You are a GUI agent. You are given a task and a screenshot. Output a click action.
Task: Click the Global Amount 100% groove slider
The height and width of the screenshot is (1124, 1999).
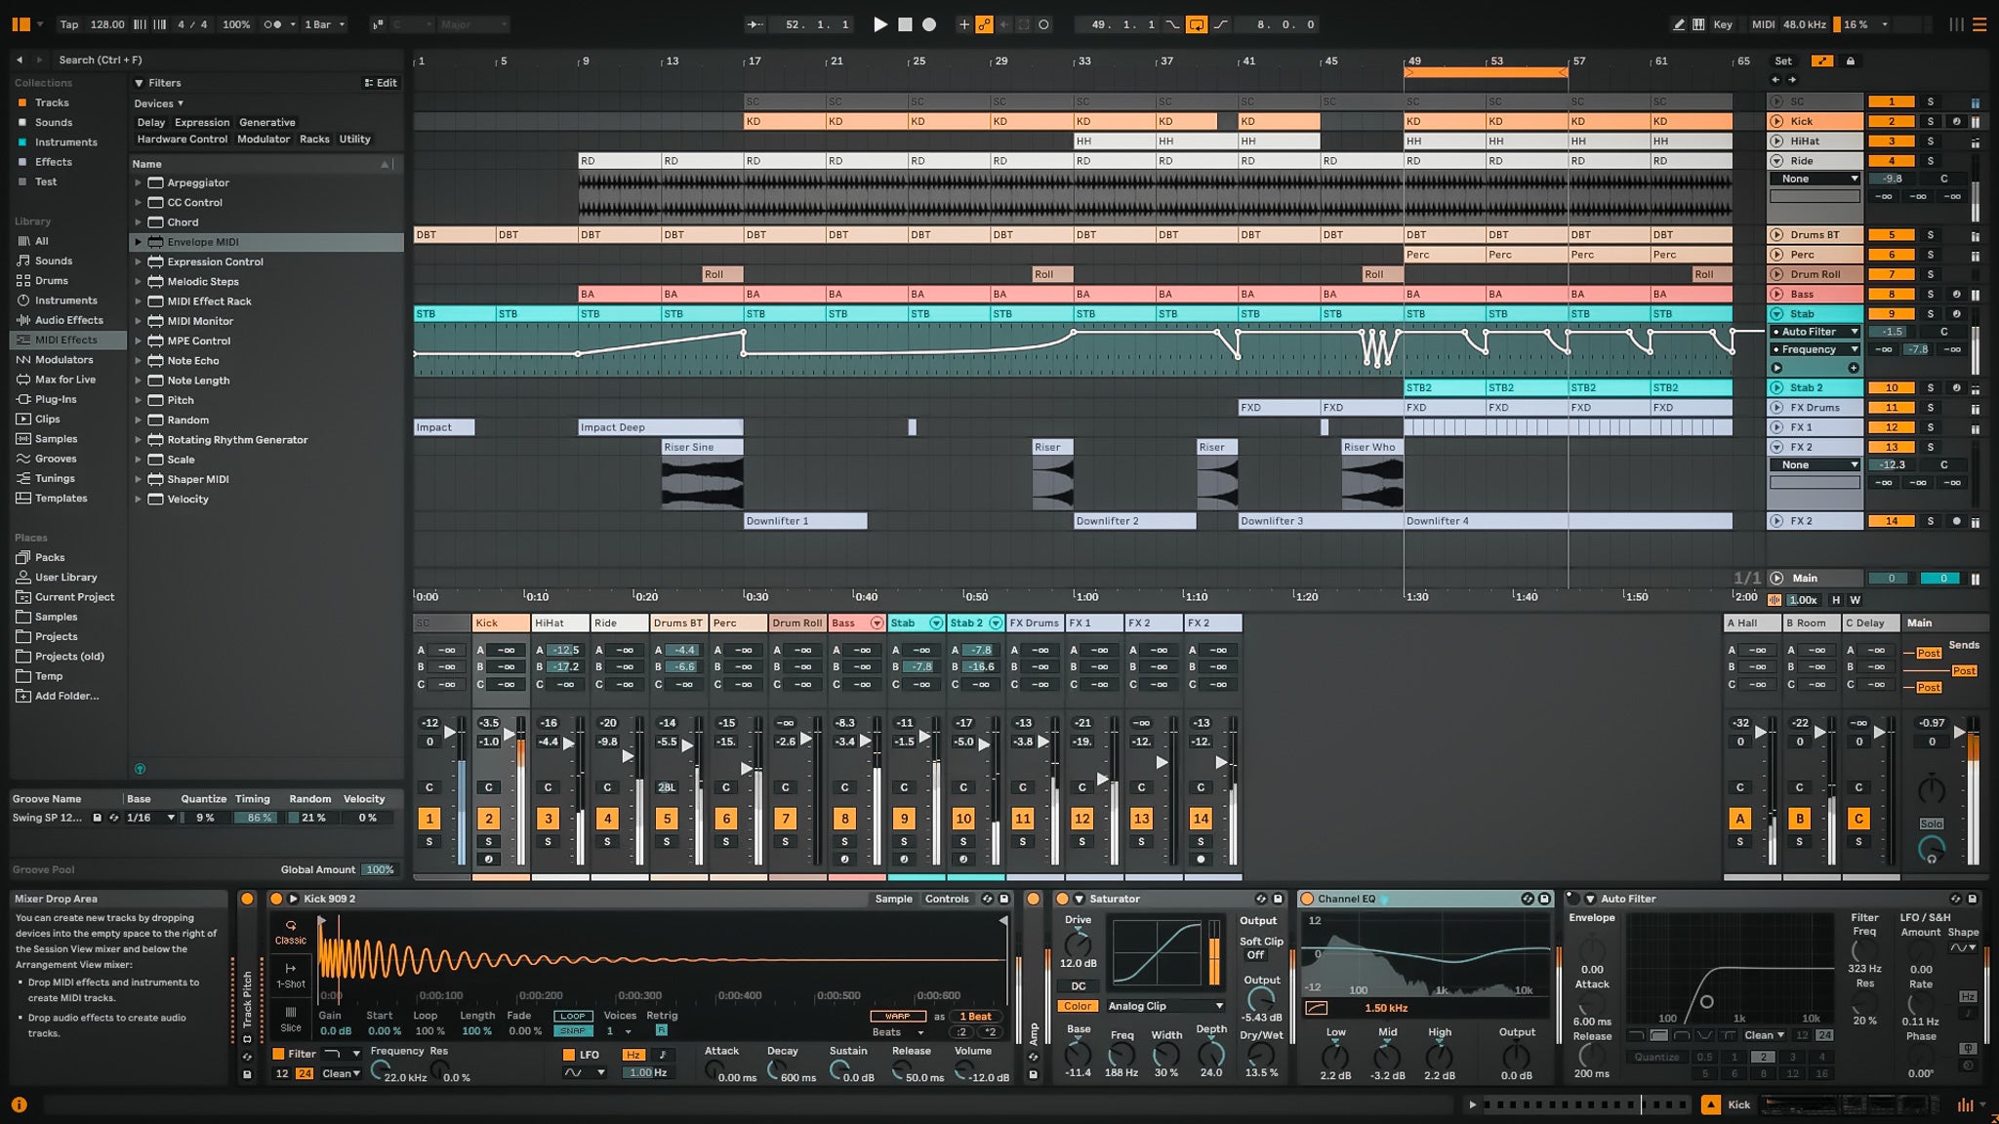379,869
